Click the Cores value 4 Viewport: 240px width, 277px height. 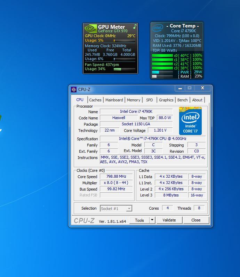168,208
